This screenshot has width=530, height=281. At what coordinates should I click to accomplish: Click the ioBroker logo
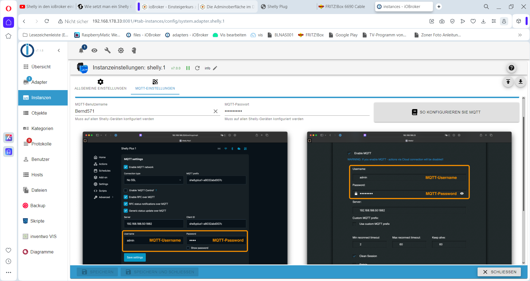27,50
